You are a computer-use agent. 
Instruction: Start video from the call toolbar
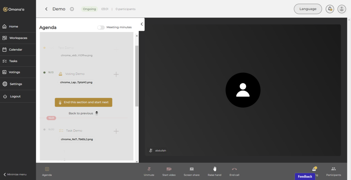point(169,171)
